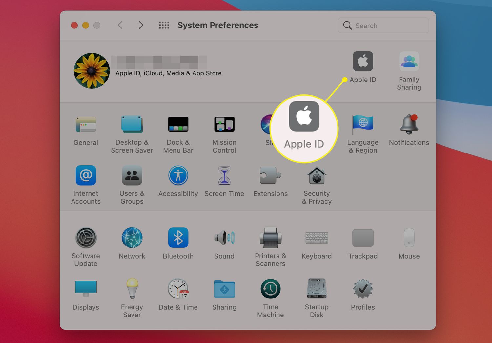The width and height of the screenshot is (492, 343).
Task: Open Software Update preferences
Action: [86, 238]
